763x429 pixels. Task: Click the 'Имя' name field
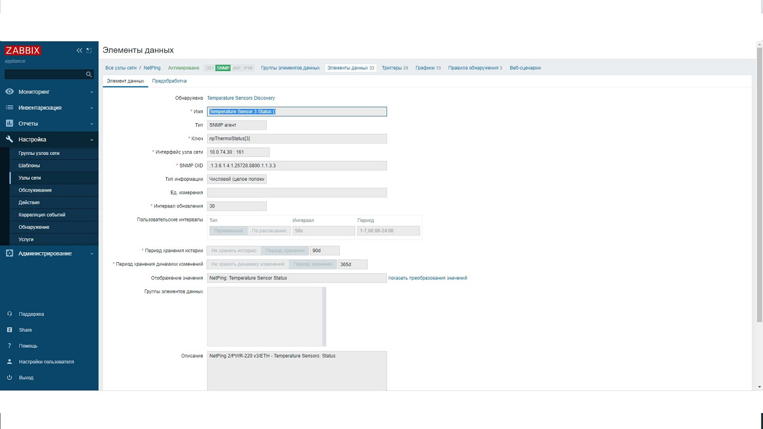click(297, 112)
